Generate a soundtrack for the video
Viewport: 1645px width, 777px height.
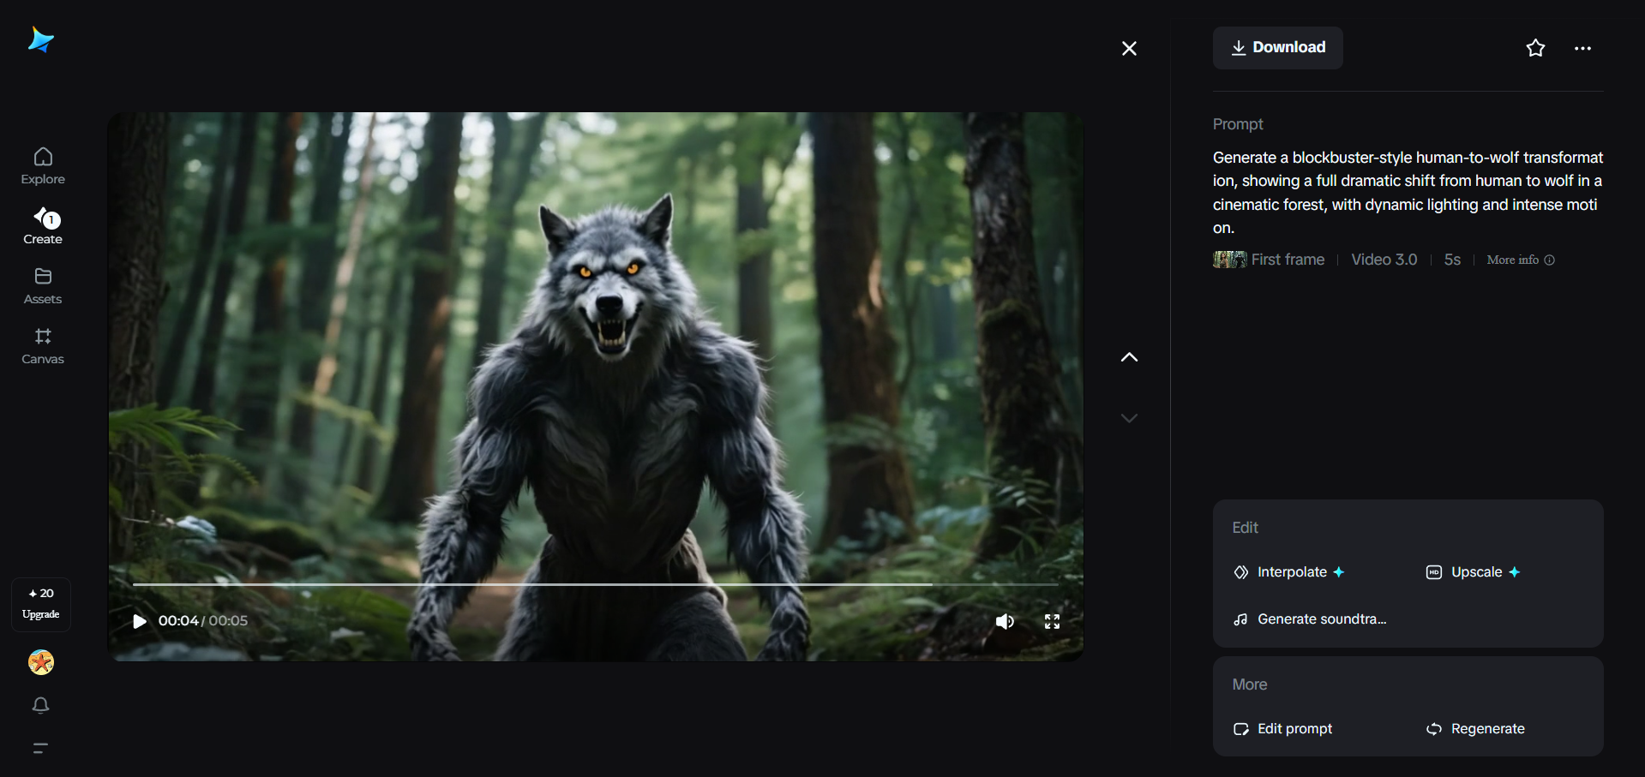pos(1310,619)
